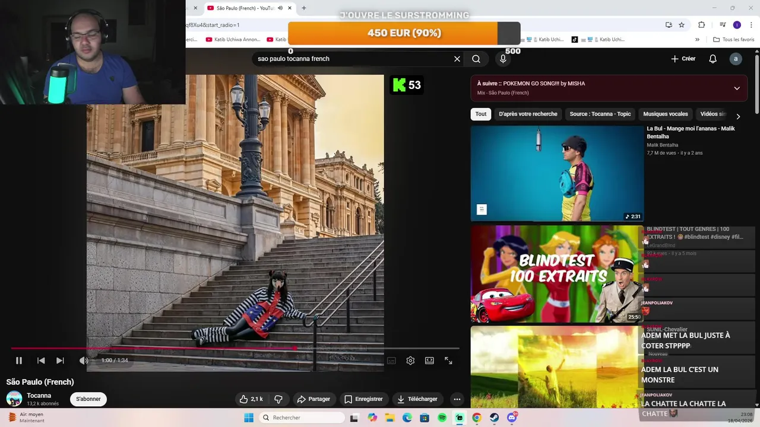
Task: Open Spotify from the taskbar
Action: pyautogui.click(x=442, y=418)
